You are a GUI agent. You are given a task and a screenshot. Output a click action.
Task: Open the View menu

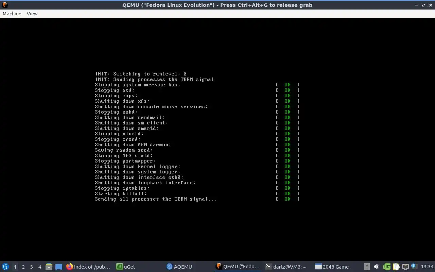tap(32, 14)
